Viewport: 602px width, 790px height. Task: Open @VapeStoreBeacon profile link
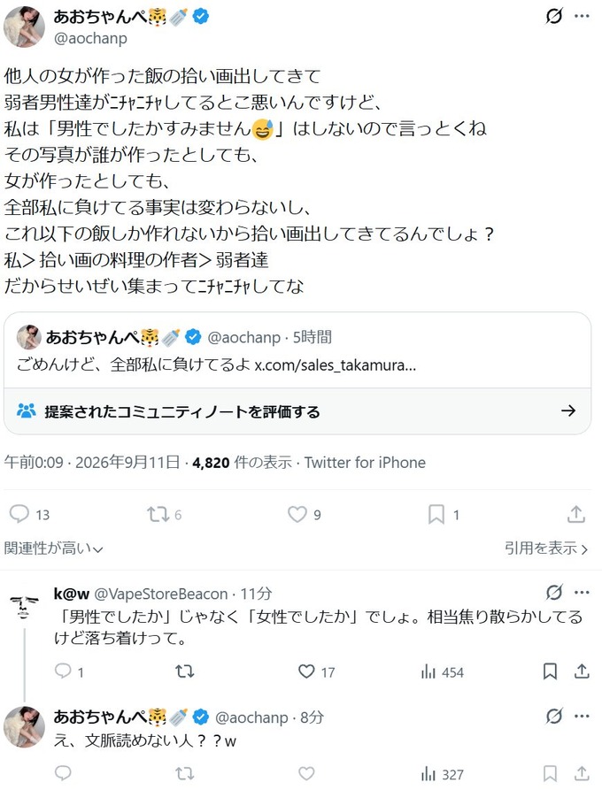(161, 594)
